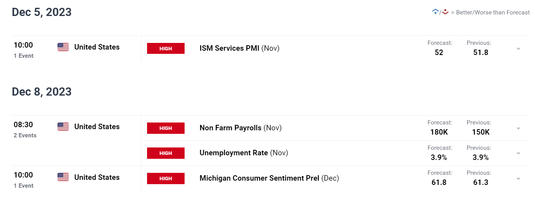Click the blue better-than-forecast legend icon
Image resolution: width=535 pixels, height=206 pixels.
pos(435,12)
